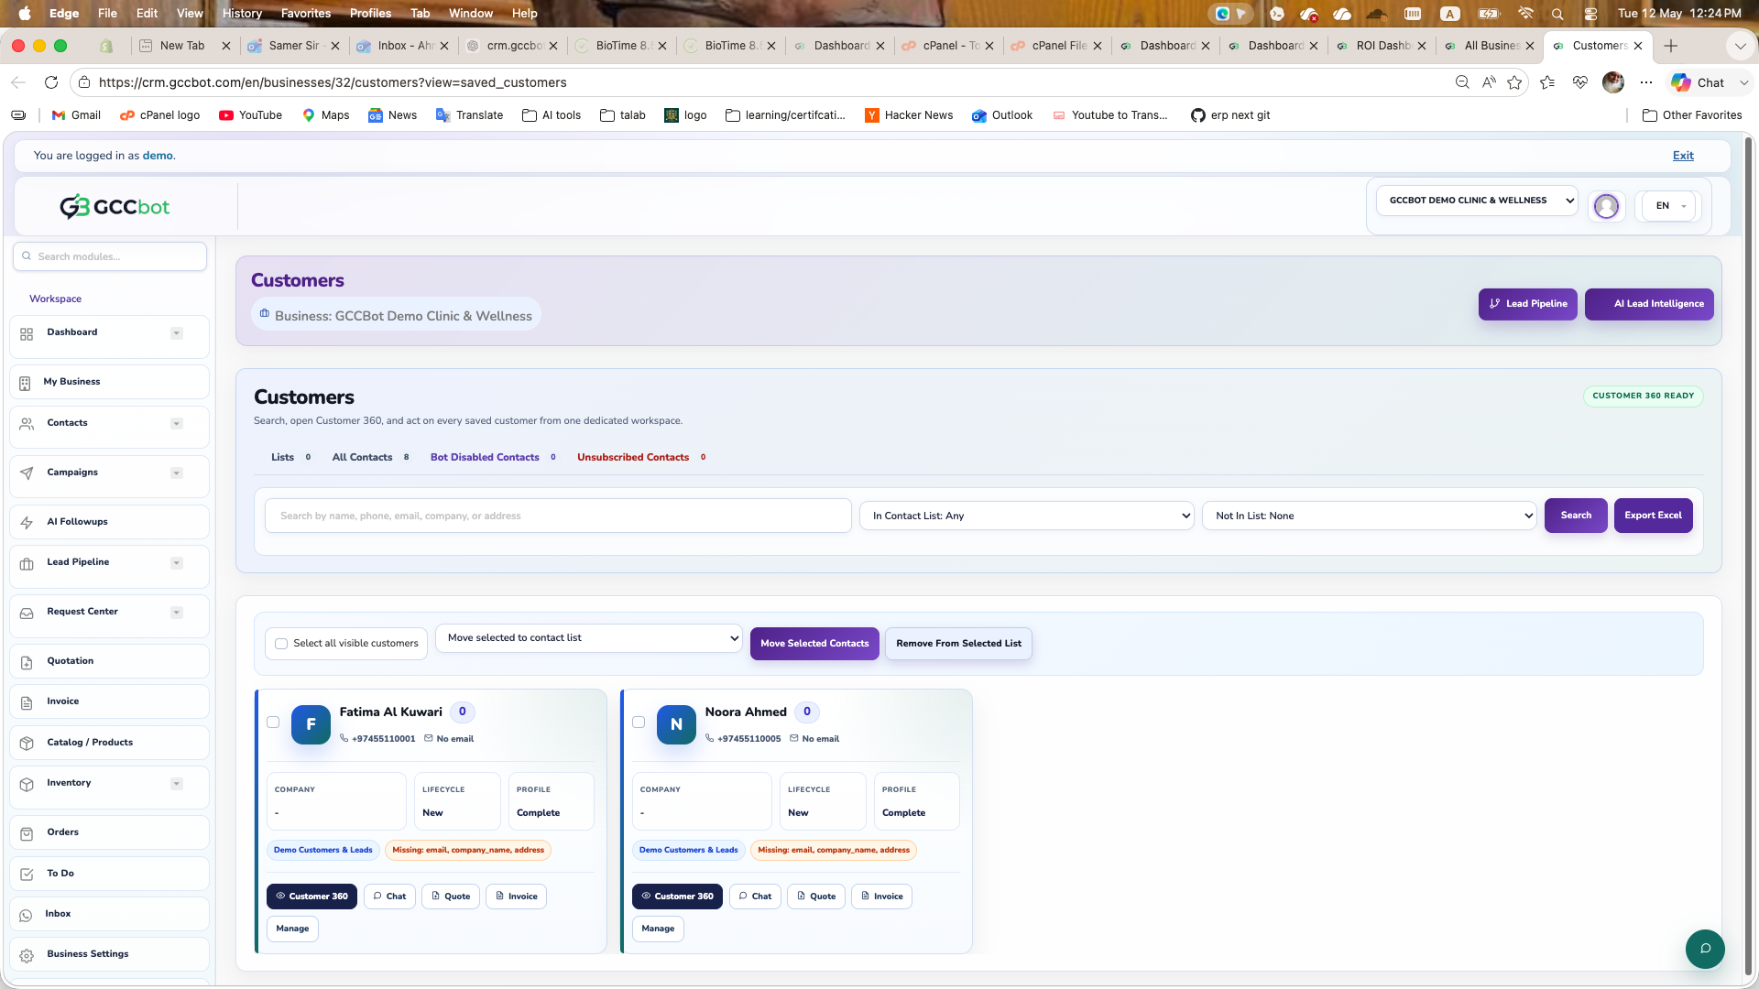The image size is (1759, 989).
Task: Create Quote on Noora Ahmed's card
Action: click(x=815, y=897)
